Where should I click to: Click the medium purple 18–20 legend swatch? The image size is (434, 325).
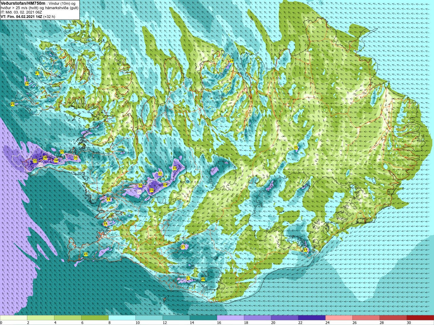(258, 318)
